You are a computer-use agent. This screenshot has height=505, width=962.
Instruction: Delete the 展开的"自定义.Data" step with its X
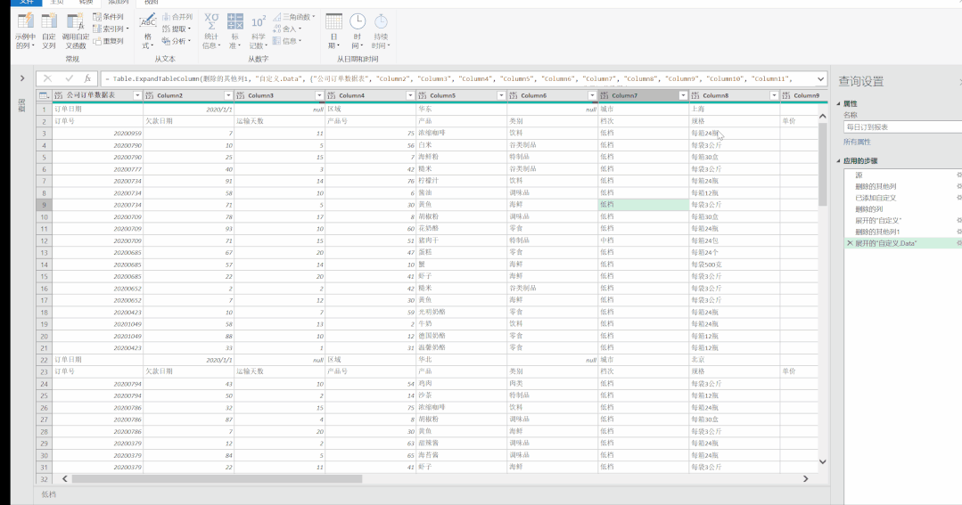850,243
